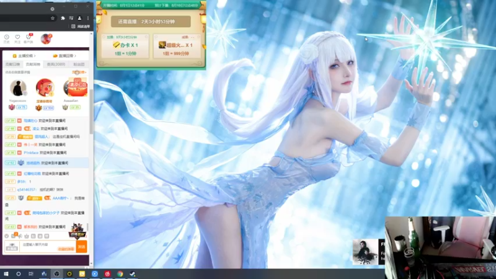Viewport: 496px width, 279px height.
Task: Switch to OBS Studio on taskbar
Action: pyautogui.click(x=56, y=274)
